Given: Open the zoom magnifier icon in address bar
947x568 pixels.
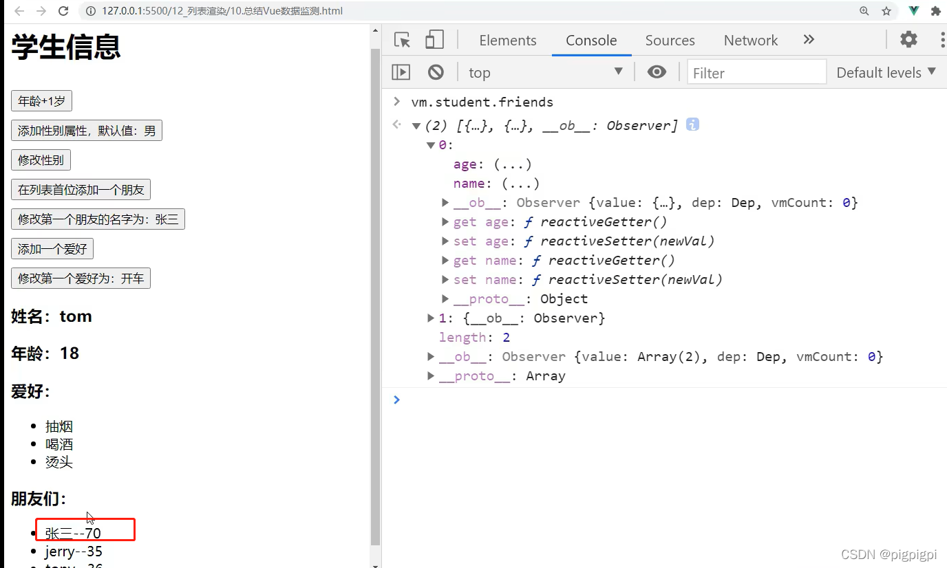Looking at the screenshot, I should (864, 11).
